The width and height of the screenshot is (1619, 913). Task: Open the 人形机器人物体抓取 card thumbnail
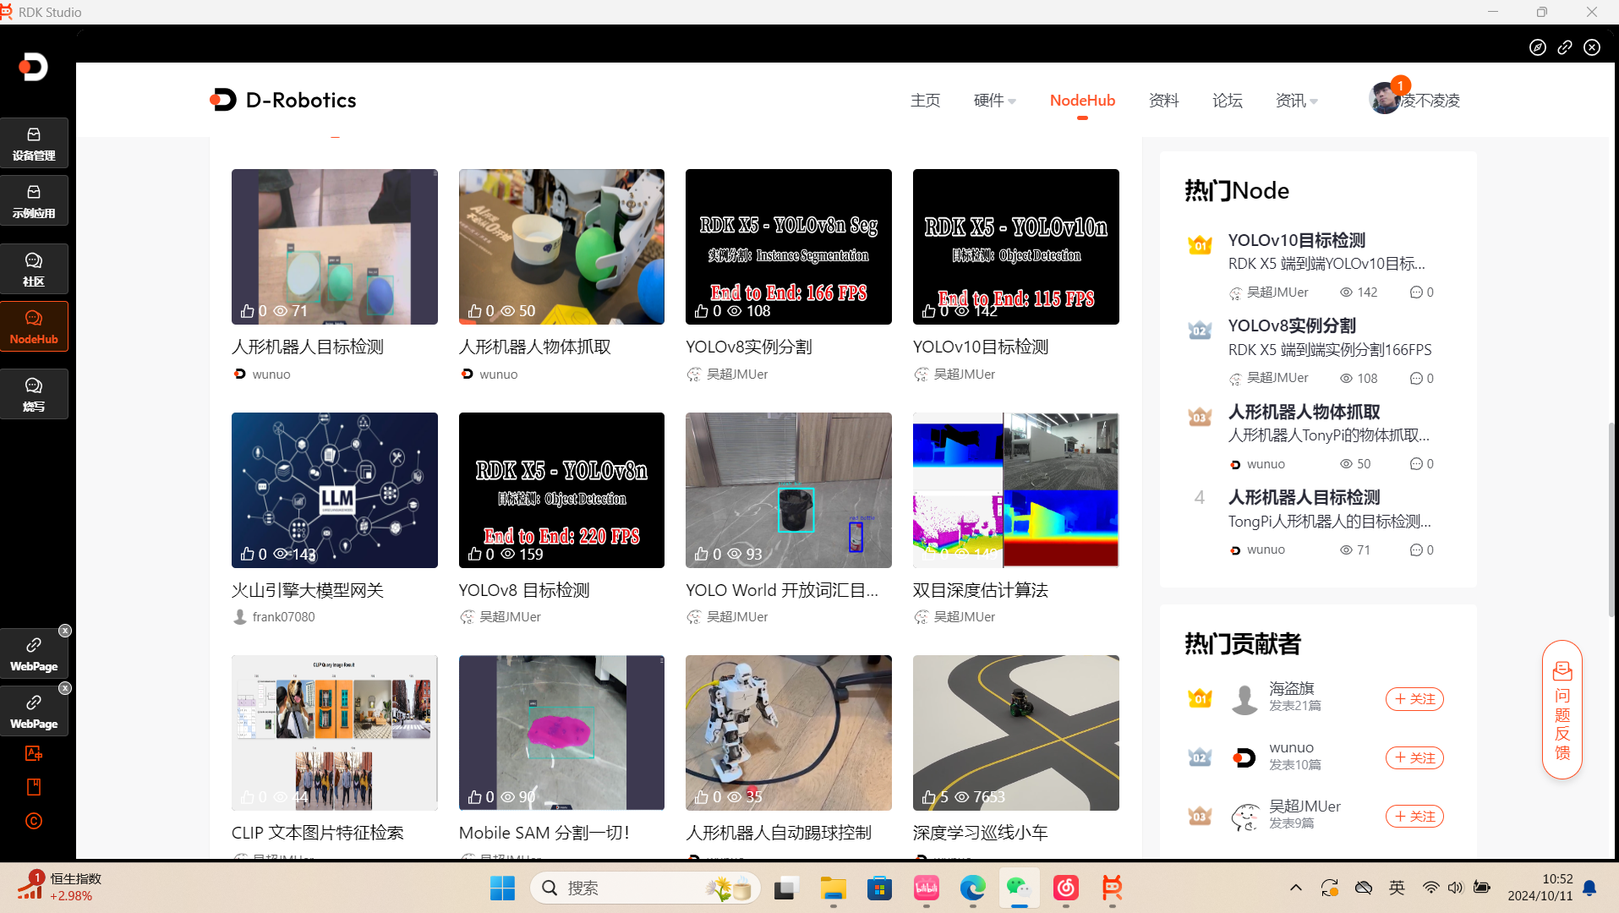561,247
